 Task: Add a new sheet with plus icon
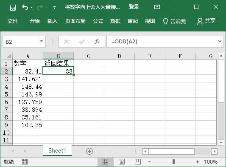(x=89, y=151)
